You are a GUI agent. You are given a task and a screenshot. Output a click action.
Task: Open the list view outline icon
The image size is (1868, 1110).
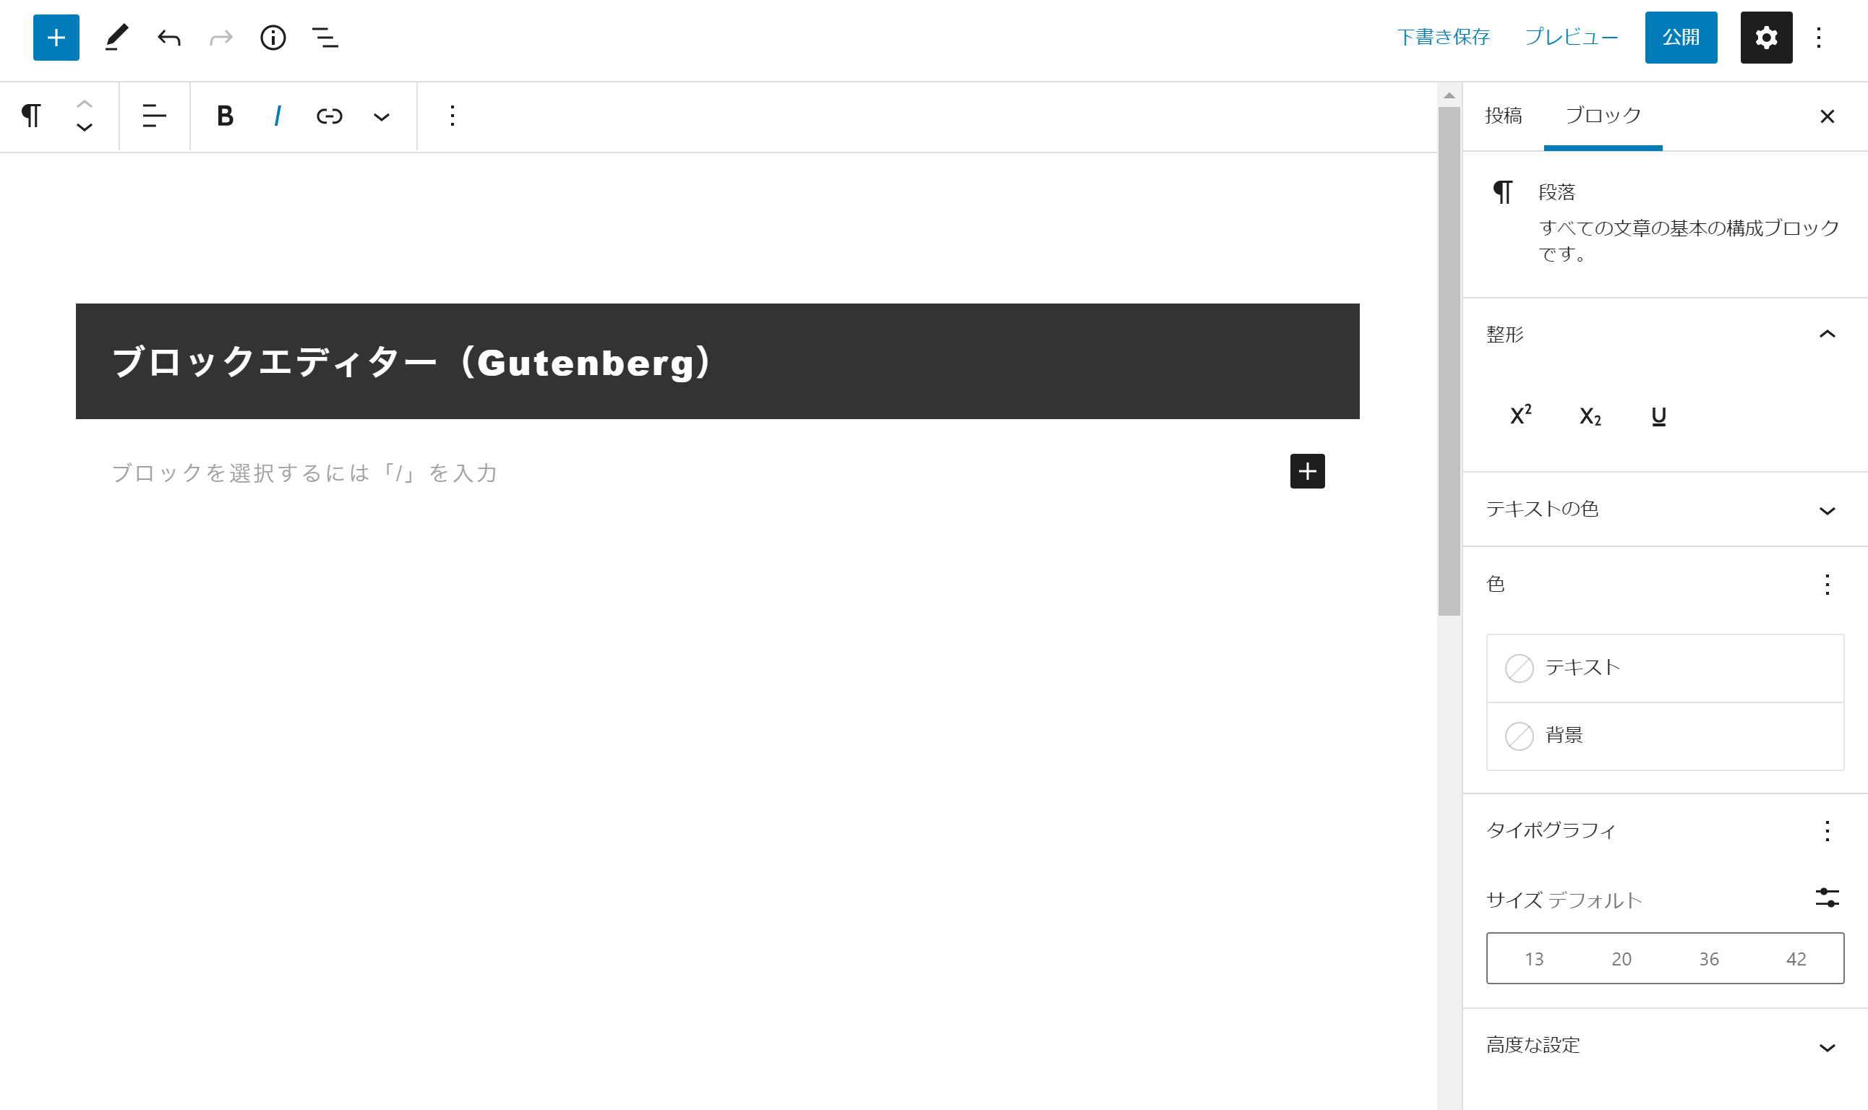(x=325, y=38)
